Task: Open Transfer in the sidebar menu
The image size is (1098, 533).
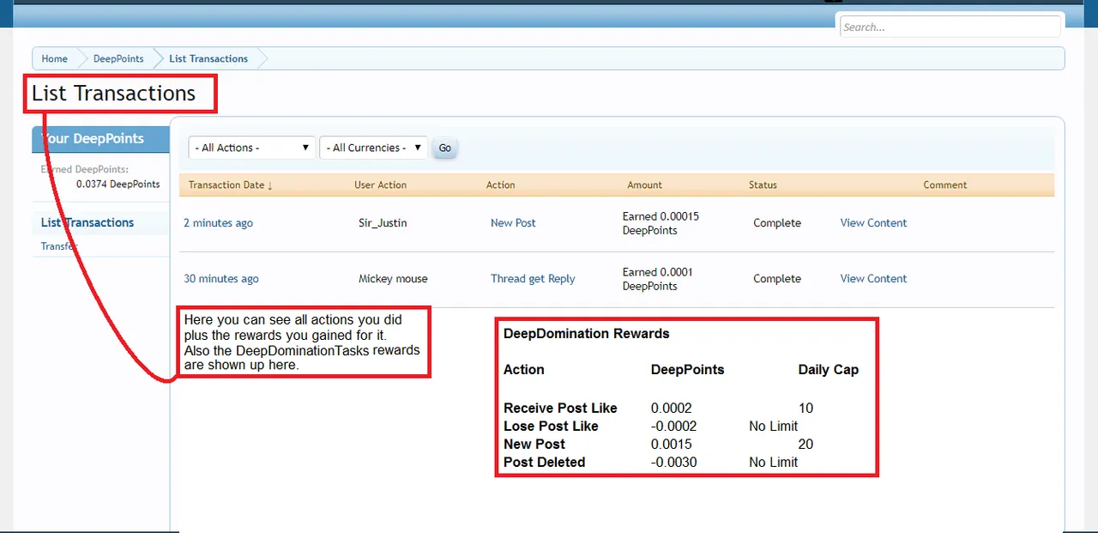Action: 60,246
